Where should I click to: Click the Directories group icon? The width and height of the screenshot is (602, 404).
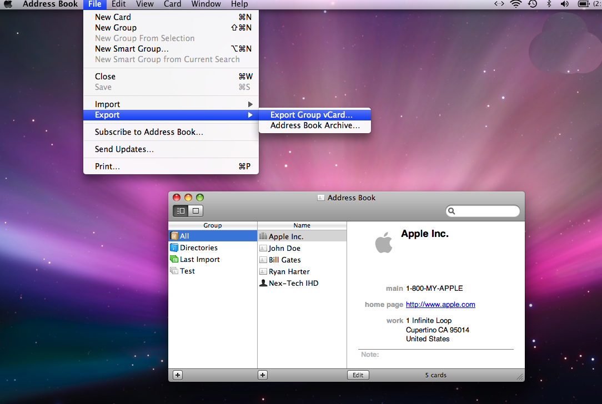tap(174, 248)
